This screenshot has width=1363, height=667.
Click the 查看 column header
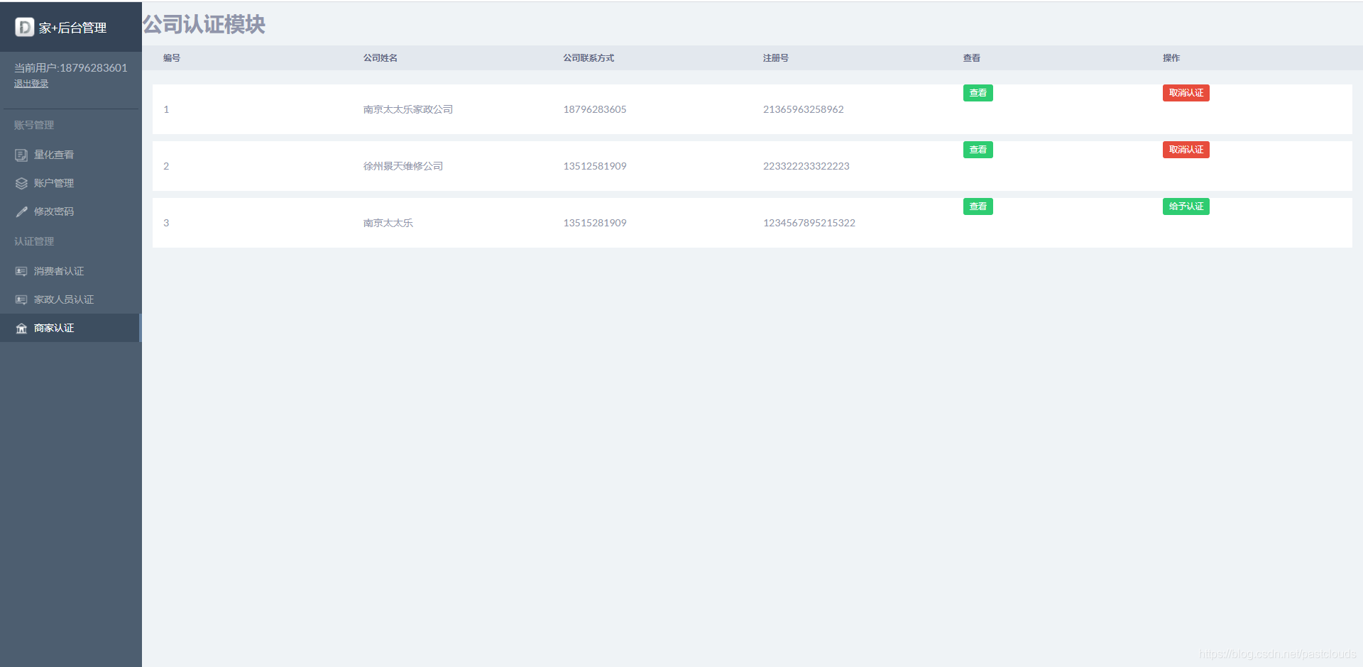coord(972,58)
